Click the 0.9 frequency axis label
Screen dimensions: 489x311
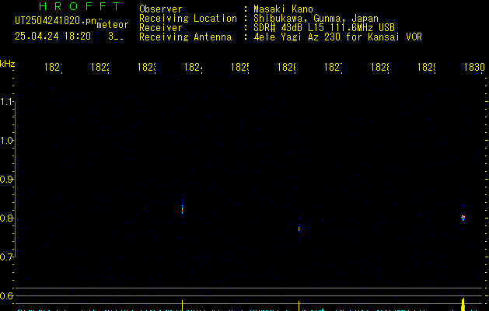tap(7, 180)
